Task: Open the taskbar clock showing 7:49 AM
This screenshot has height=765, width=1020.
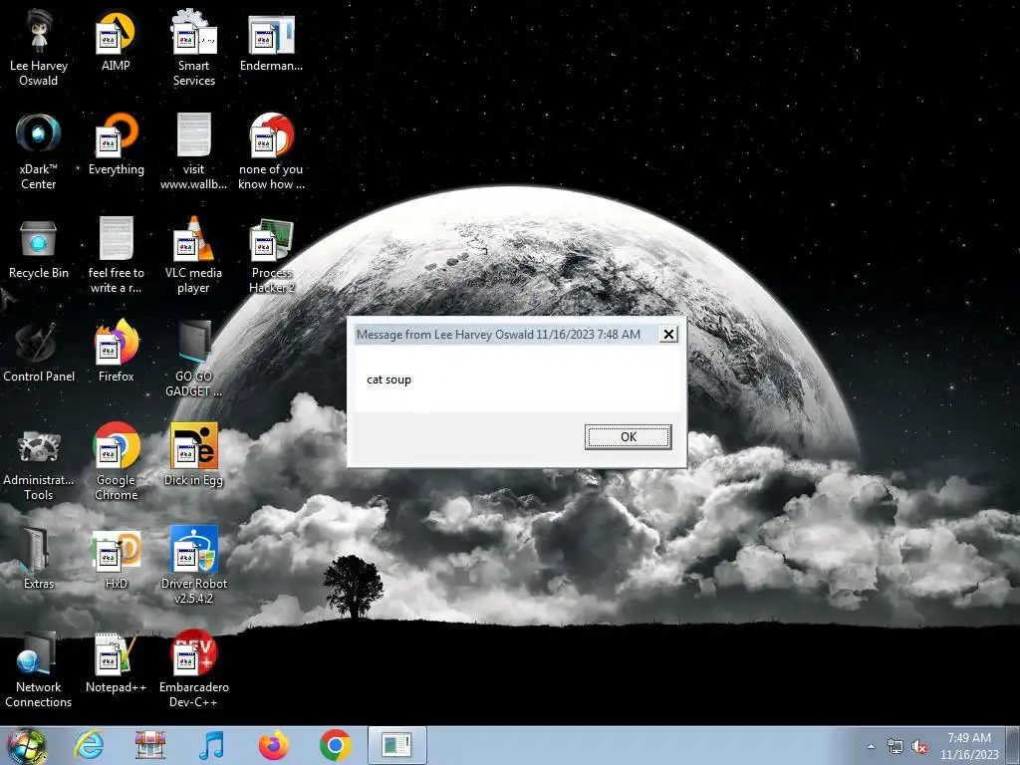Action: point(968,746)
